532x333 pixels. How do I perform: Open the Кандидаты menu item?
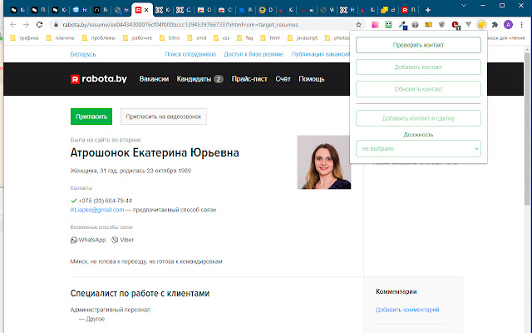point(200,79)
